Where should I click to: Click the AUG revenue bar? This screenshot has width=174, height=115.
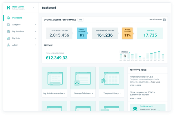click(x=148, y=56)
